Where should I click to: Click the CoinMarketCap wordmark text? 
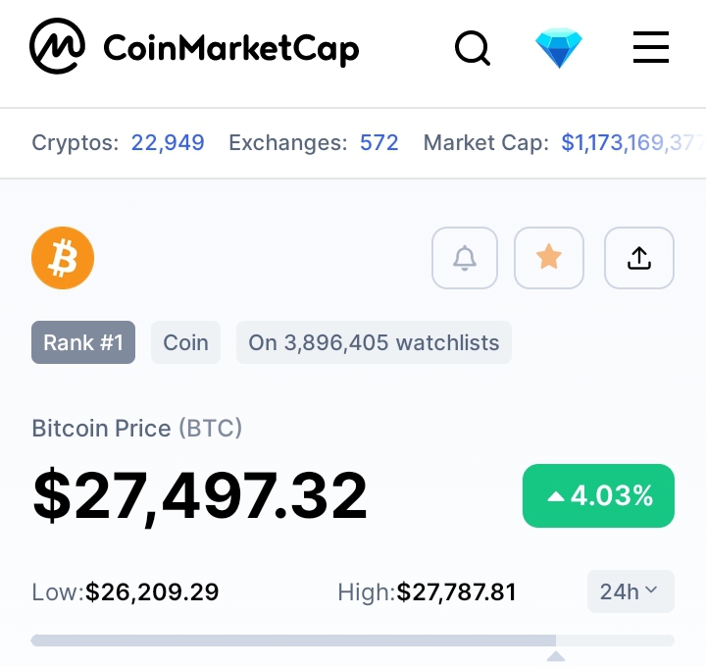pos(231,48)
